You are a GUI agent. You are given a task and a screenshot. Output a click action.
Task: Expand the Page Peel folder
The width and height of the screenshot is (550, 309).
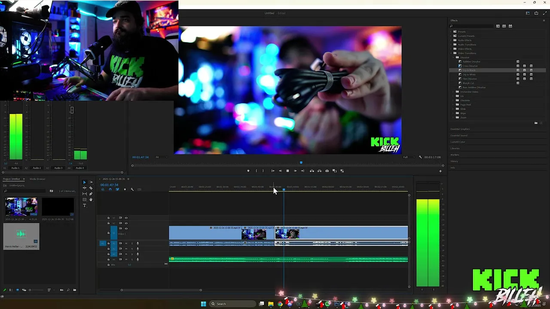coord(453,105)
